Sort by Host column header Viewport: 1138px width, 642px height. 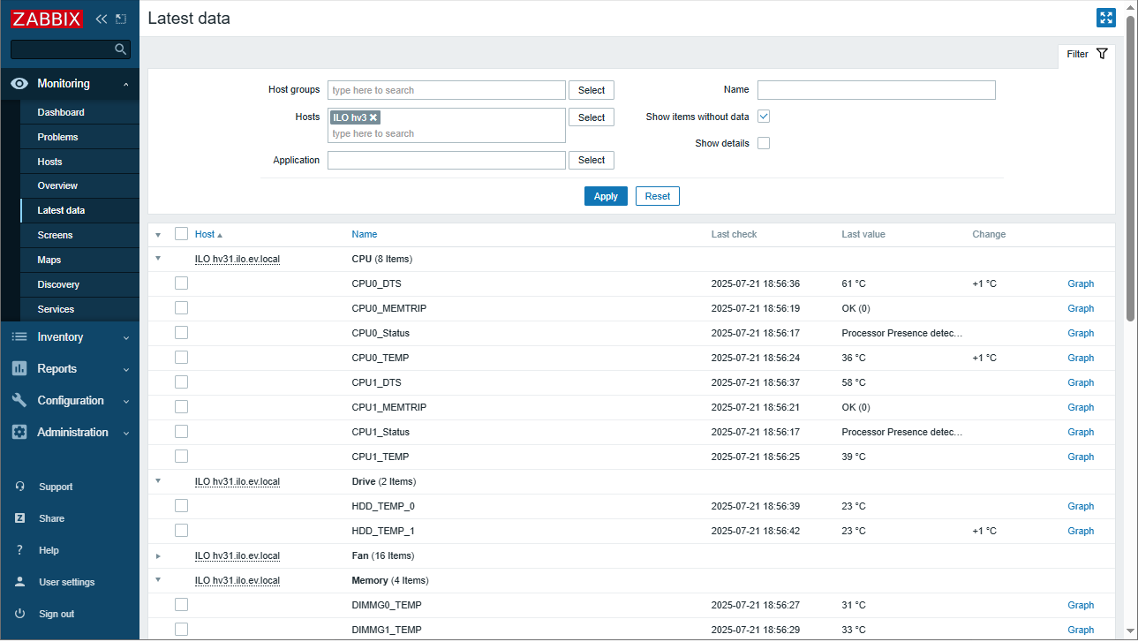click(208, 234)
